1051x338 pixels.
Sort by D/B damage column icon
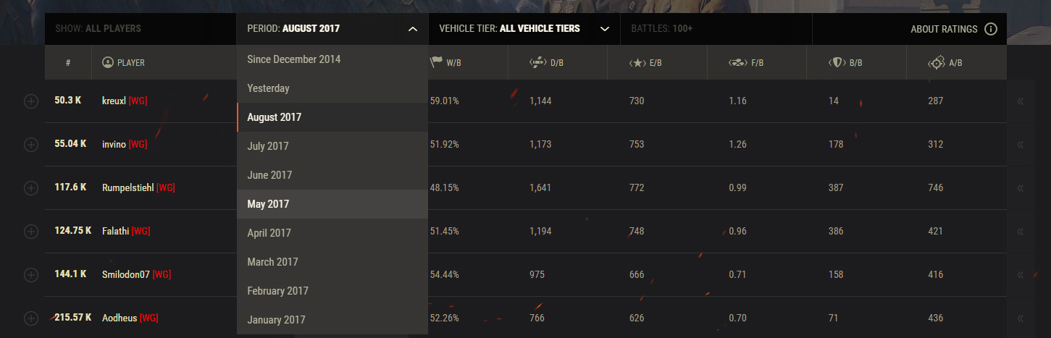(x=537, y=63)
